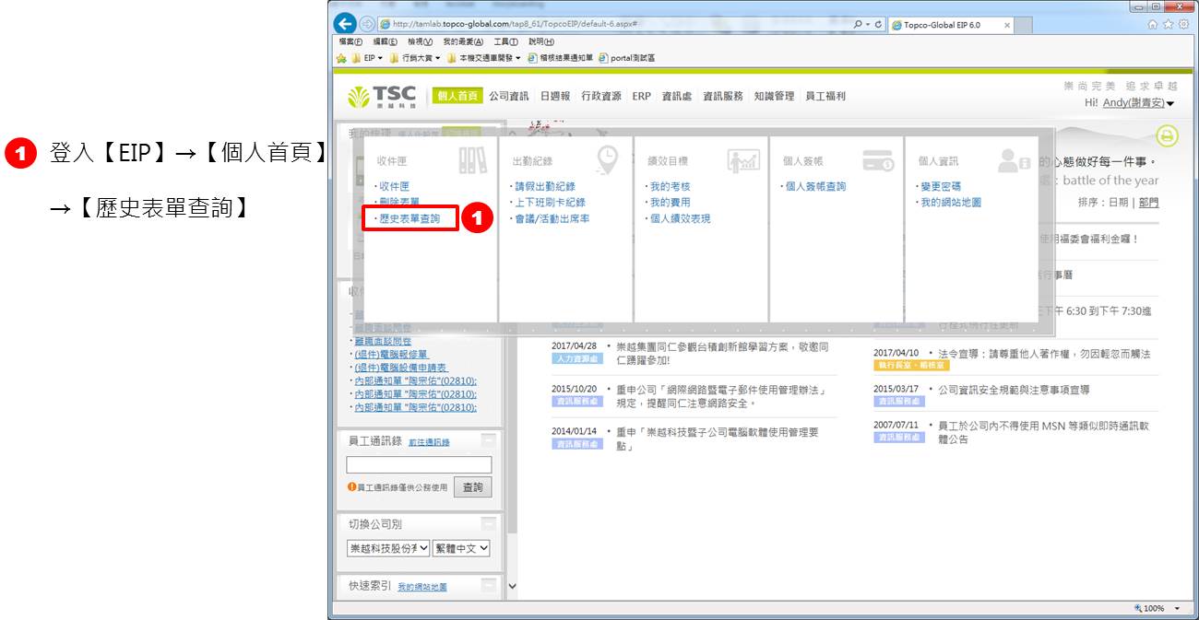Click the add-to-favorites-bar star icon

click(341, 58)
